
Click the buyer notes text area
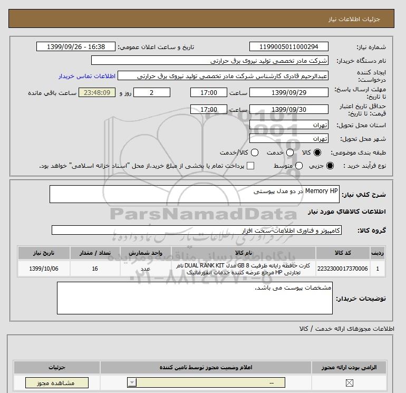click(x=195, y=298)
